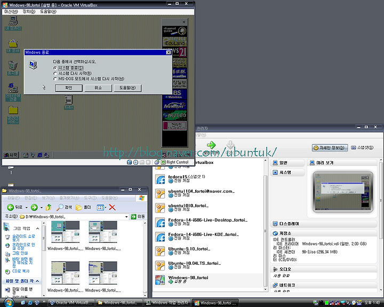Collapse the 그림 작업 task pane section

pos(37,229)
